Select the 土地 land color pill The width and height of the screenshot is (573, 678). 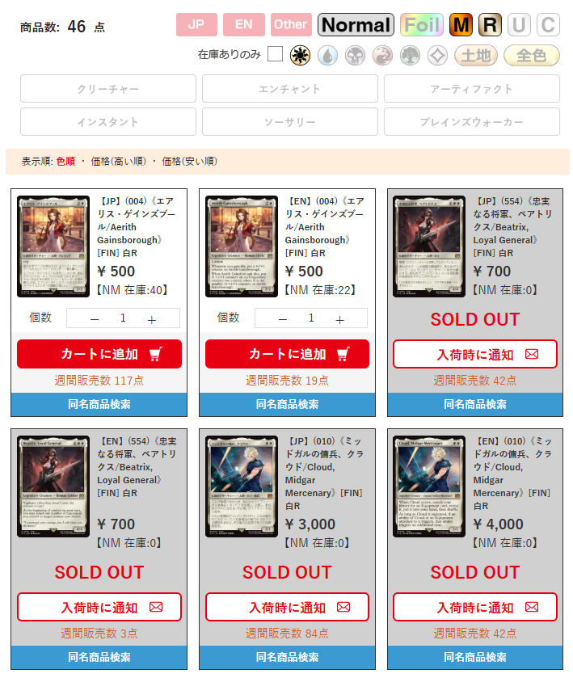click(x=476, y=55)
